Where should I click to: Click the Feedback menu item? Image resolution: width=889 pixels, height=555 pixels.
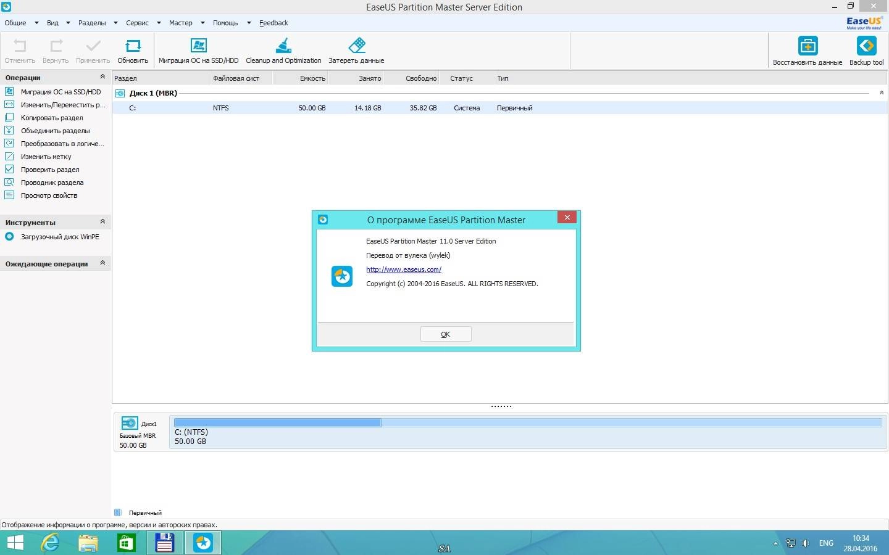(273, 23)
